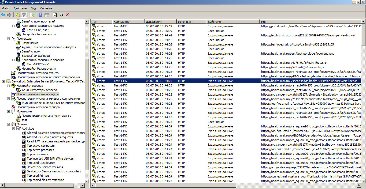Click the Просмотрщик журнала сервера icon

[13, 107]
